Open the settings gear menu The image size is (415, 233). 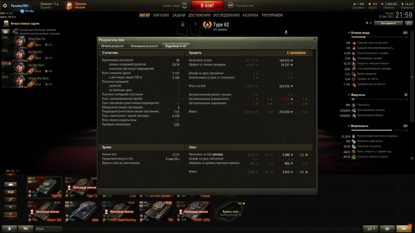pos(5,6)
